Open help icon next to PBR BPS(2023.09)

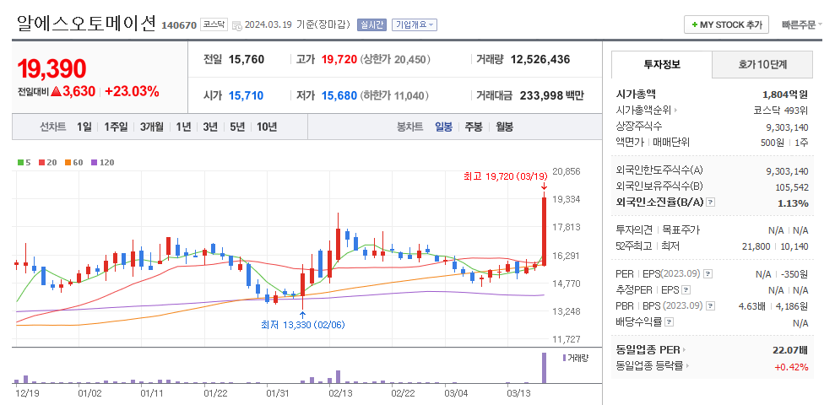tap(710, 306)
